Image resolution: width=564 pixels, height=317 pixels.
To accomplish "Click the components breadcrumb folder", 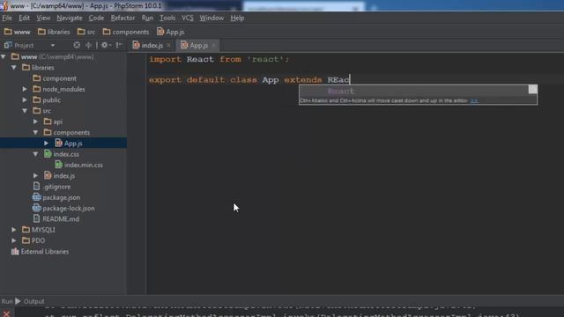I will point(126,32).
